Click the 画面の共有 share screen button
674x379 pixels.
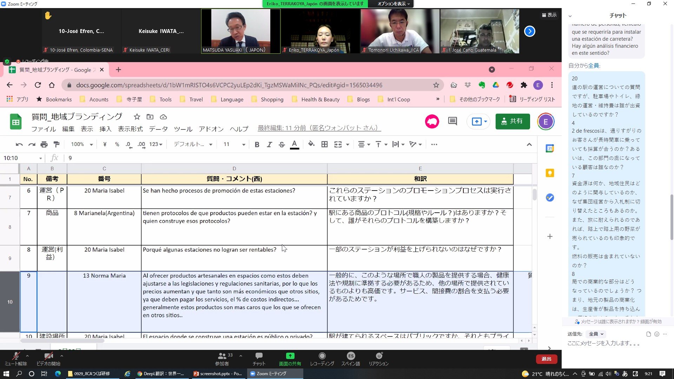click(x=290, y=359)
